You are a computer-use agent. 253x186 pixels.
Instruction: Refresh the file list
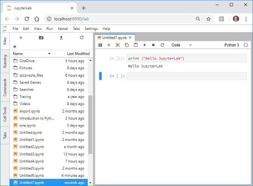(x=81, y=38)
